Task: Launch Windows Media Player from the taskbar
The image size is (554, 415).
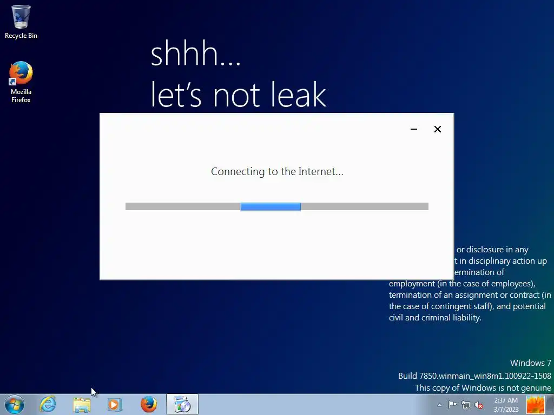Action: click(x=115, y=404)
